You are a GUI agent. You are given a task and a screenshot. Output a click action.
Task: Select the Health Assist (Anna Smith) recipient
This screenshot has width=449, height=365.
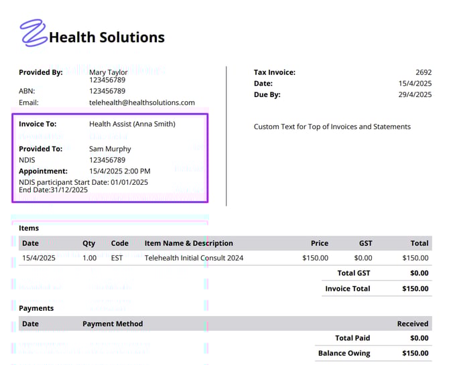[132, 124]
